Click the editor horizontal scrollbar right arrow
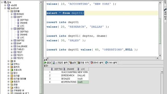This screenshot has height=94, width=167. pyautogui.click(x=157, y=58)
